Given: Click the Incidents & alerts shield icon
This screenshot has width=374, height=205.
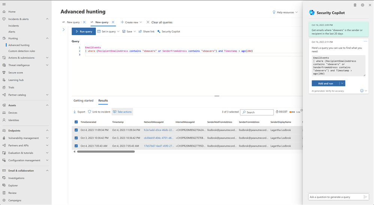Looking at the screenshot, I should pos(4,19).
